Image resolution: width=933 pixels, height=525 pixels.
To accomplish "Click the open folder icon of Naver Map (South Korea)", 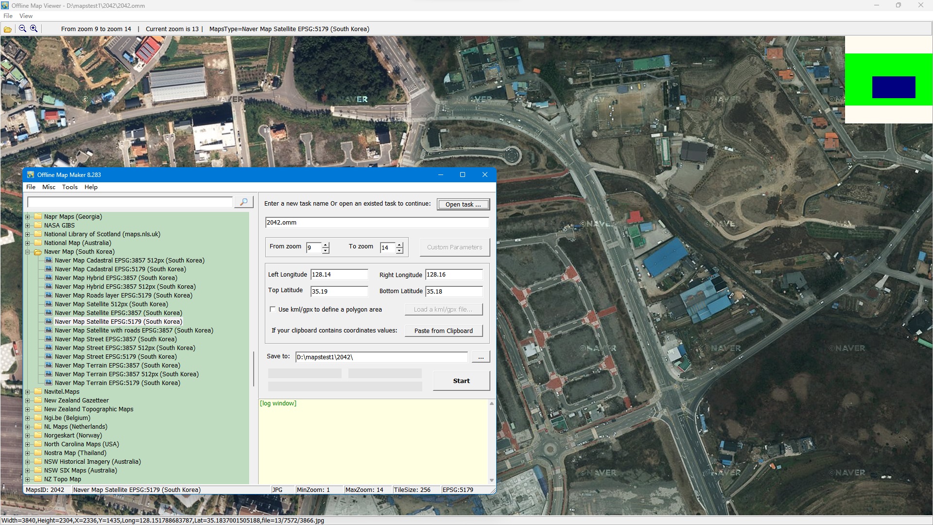I will pyautogui.click(x=38, y=251).
